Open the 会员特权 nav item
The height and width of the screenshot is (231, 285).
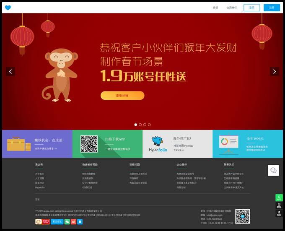pyautogui.click(x=231, y=8)
